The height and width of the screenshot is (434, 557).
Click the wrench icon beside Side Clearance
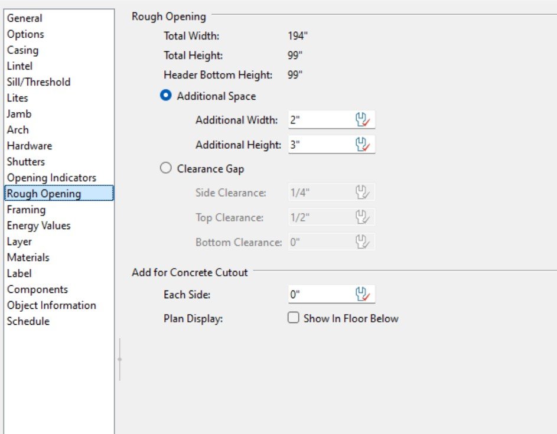[362, 192]
